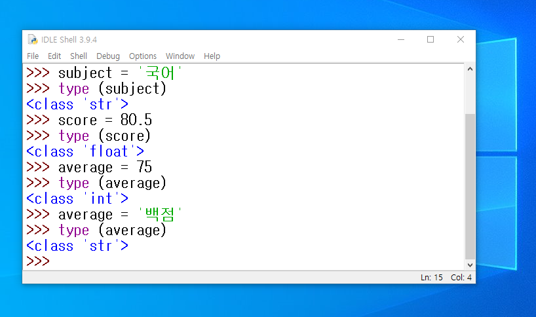Image resolution: width=536 pixels, height=317 pixels.
Task: Click the first <class 'str'> output
Action: [77, 104]
